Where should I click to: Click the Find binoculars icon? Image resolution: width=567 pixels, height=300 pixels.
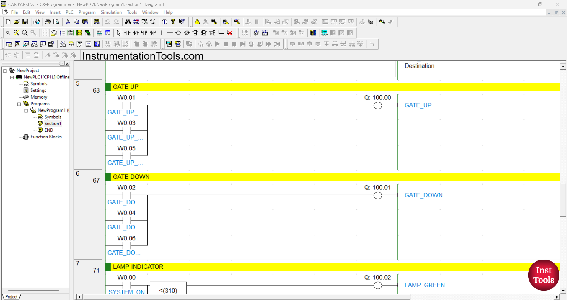click(128, 22)
